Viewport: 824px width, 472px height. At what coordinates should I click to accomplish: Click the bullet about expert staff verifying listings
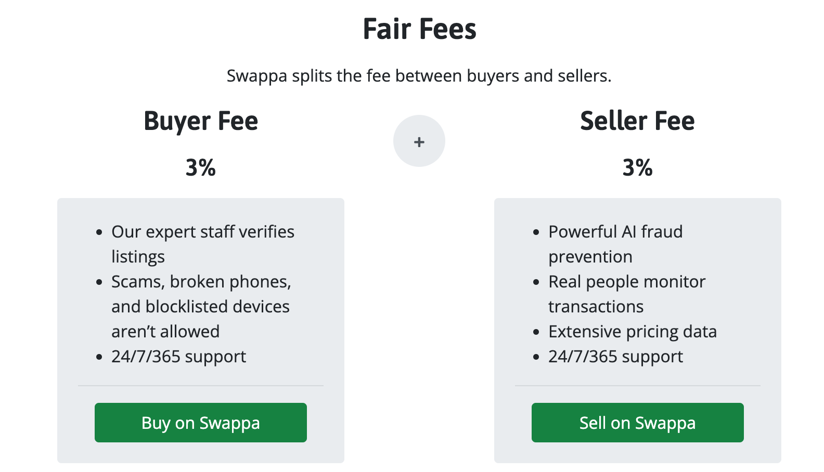203,244
